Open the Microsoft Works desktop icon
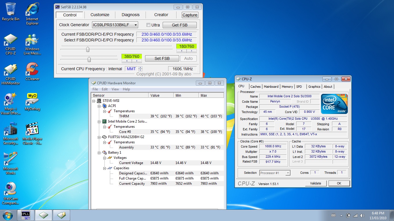The image size is (394, 221). tap(11, 163)
